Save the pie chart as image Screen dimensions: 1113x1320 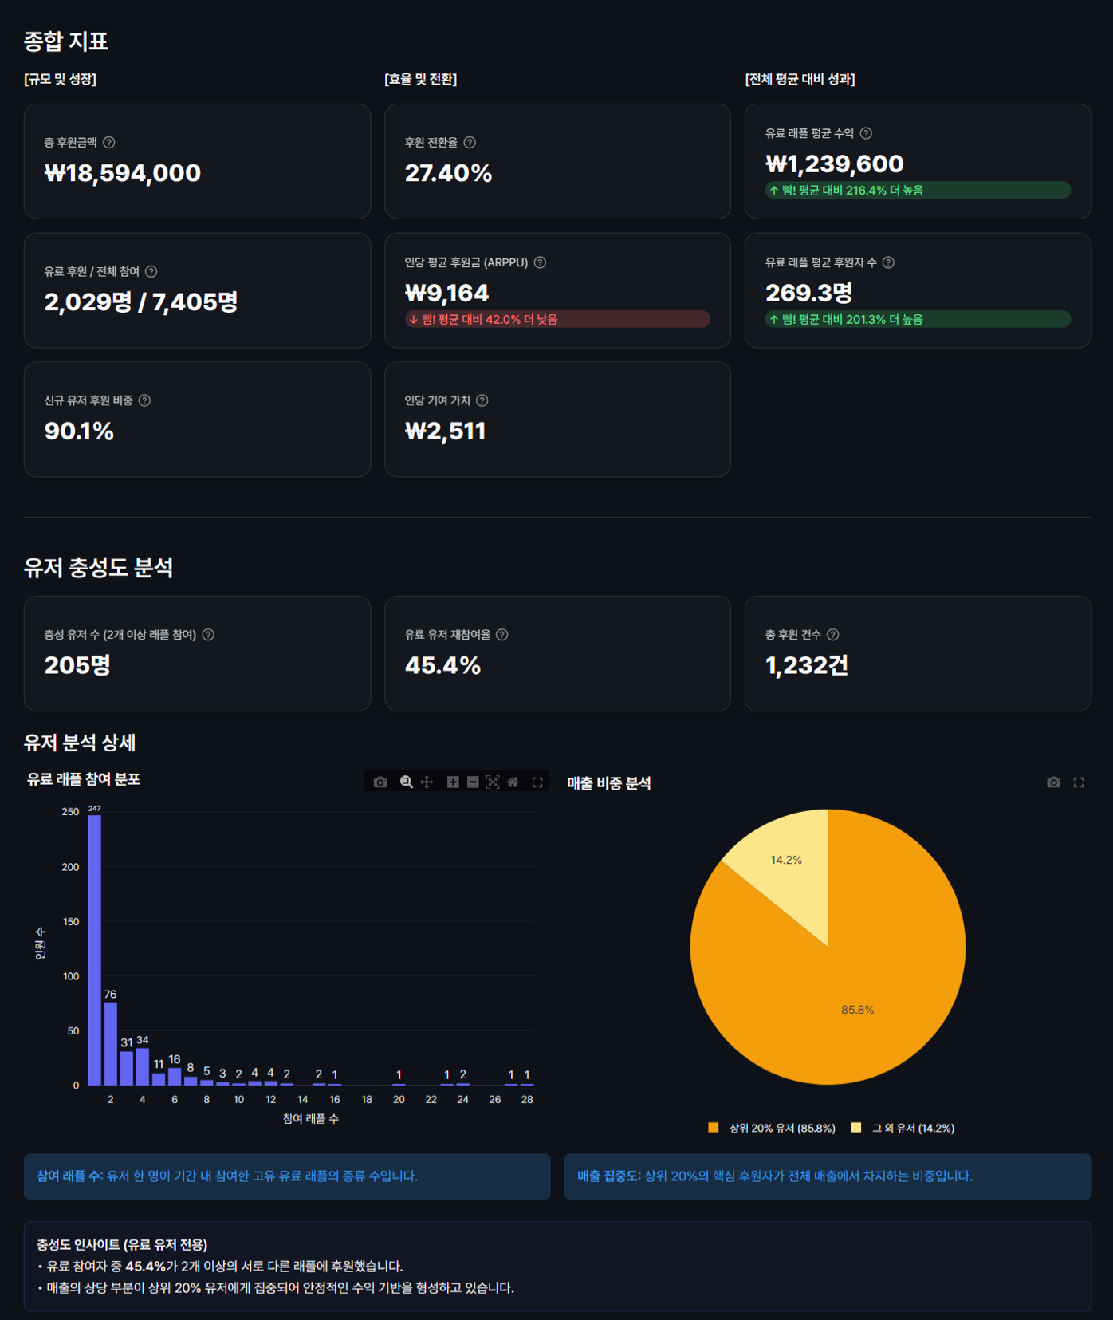coord(1053,782)
